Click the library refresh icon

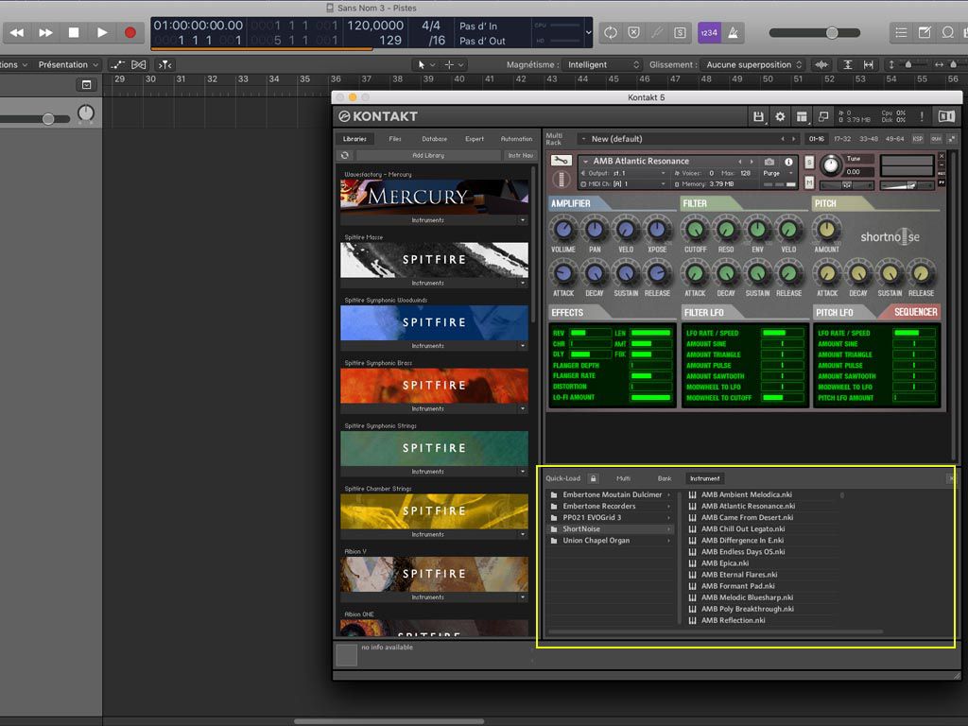344,156
